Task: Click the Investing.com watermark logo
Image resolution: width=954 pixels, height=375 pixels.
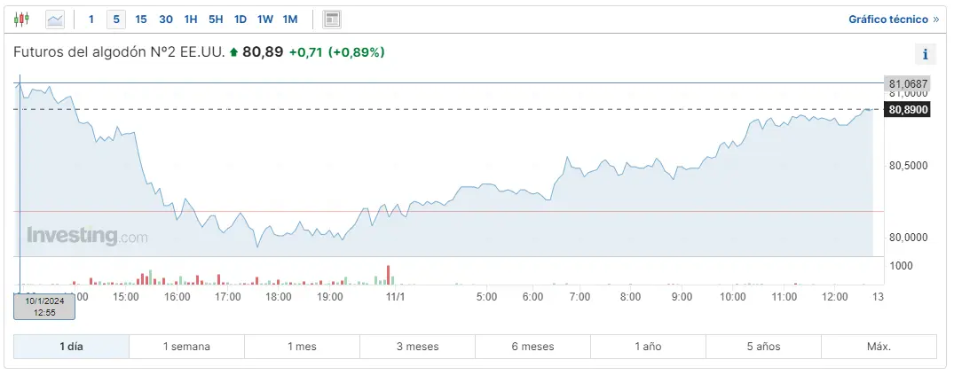Action: click(87, 236)
